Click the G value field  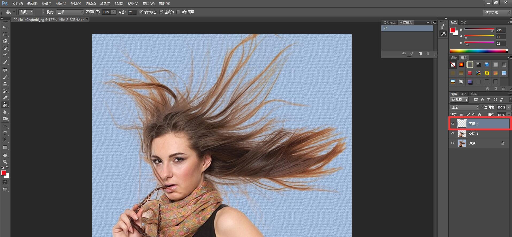[501, 37]
